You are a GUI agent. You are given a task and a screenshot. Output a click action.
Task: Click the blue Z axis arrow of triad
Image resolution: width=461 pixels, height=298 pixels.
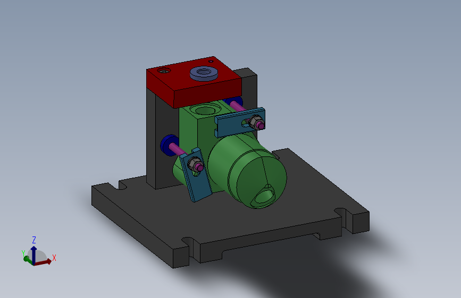point(34,255)
